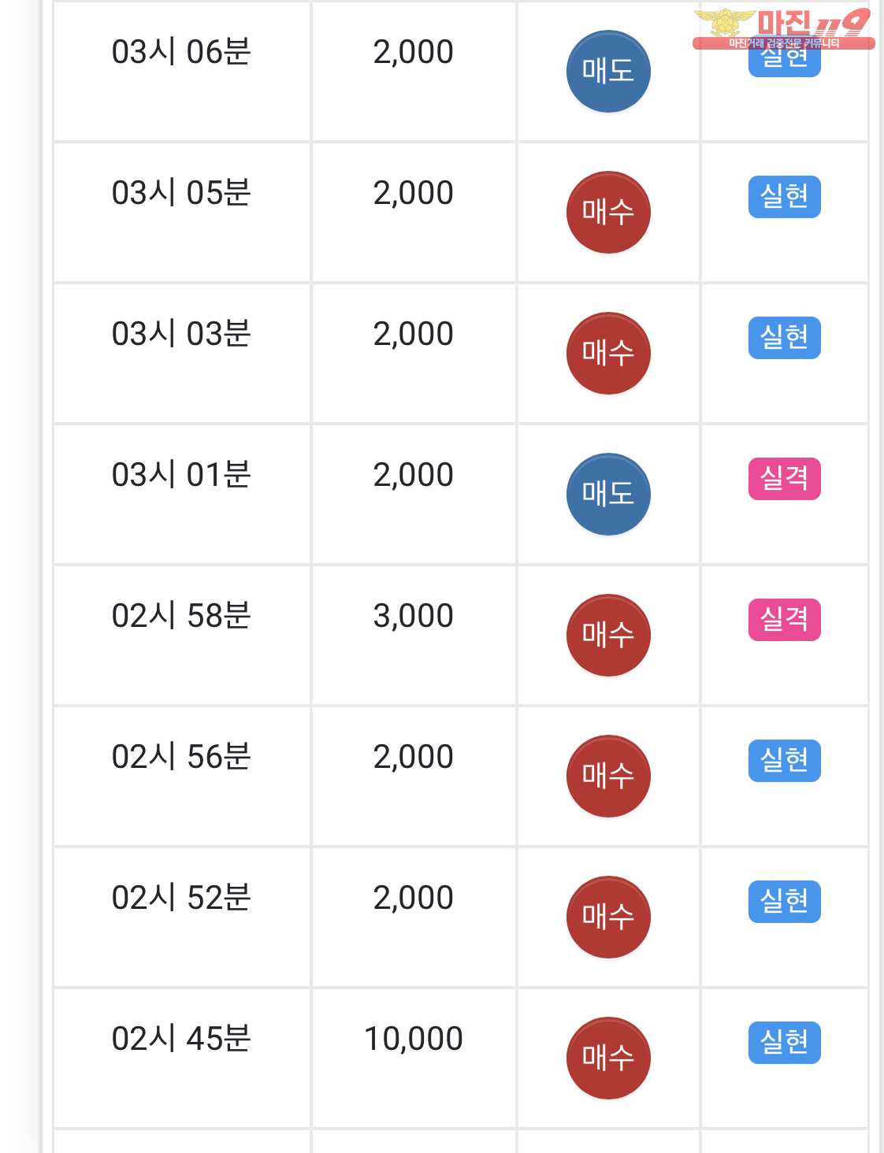Tap the blue 매도 circle at 03시 01분
The height and width of the screenshot is (1153, 884).
point(608,495)
